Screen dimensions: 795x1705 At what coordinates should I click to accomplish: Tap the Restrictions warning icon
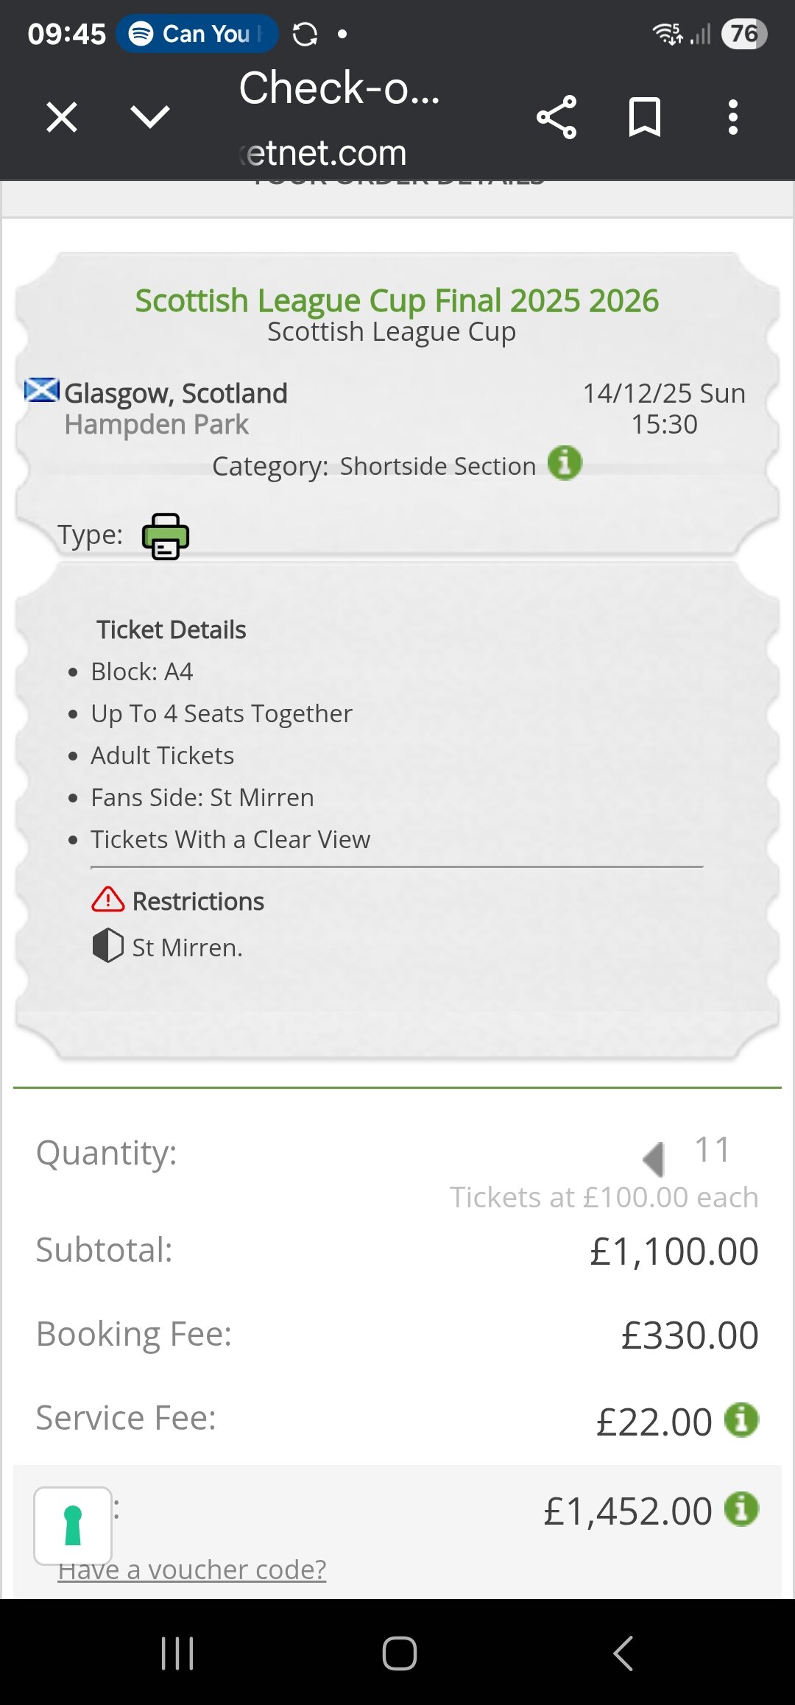click(x=108, y=900)
